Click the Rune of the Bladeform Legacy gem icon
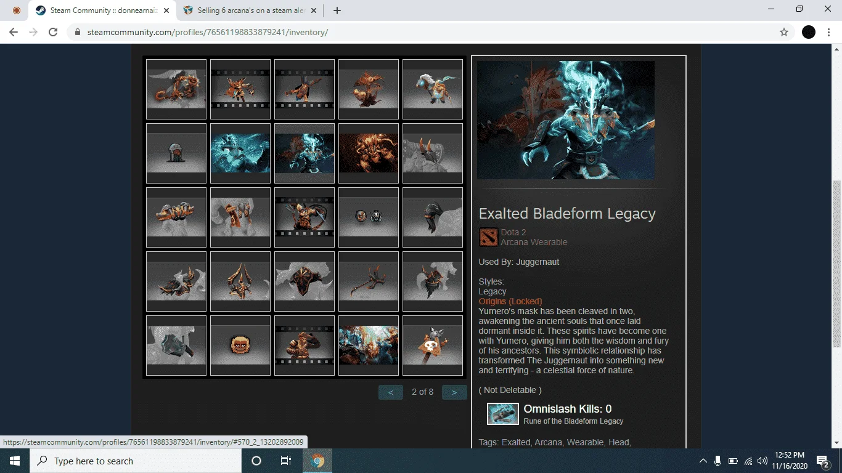The image size is (842, 473). pyautogui.click(x=503, y=414)
